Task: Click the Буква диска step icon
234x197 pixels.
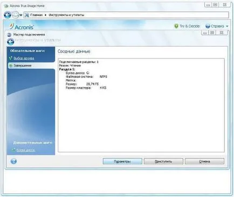Action: click(13, 150)
